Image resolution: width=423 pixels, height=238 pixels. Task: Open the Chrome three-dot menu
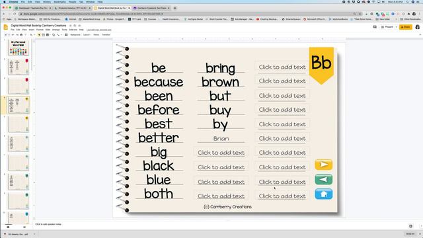pos(420,14)
